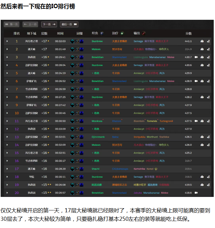Expand the rank 10 row arrow
This screenshot has width=215, height=228.
click(7, 113)
